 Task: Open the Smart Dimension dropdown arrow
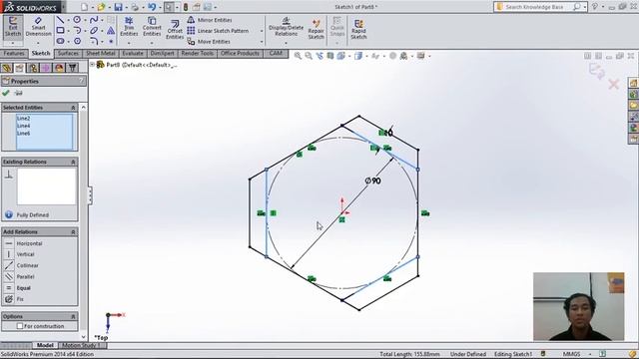tap(38, 43)
